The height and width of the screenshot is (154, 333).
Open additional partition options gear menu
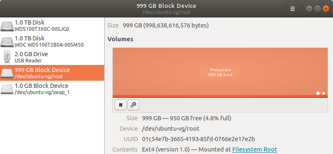133,105
